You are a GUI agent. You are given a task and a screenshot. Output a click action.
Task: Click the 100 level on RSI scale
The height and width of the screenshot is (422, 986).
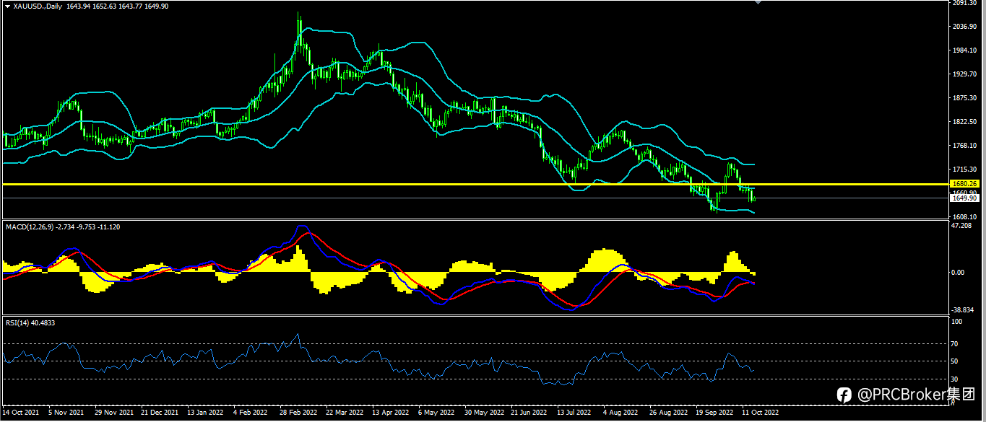958,322
